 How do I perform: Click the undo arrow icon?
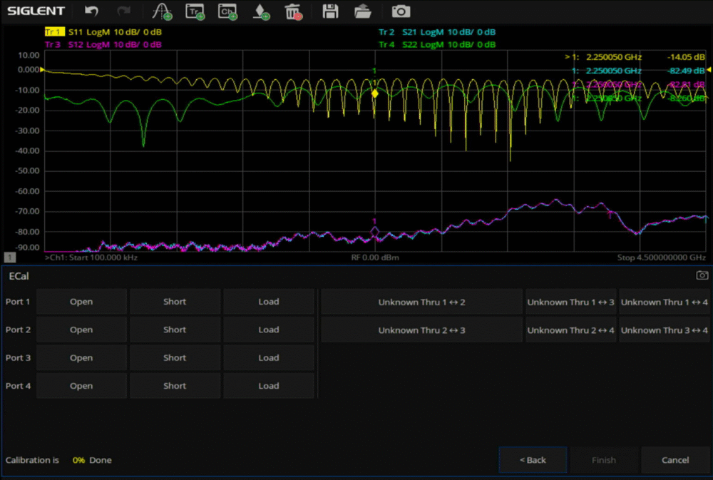pyautogui.click(x=91, y=11)
